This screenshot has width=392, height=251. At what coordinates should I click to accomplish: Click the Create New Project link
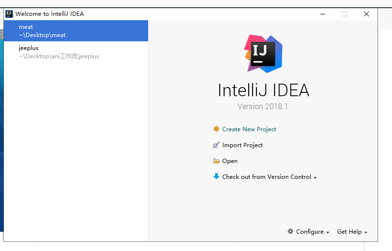pos(249,129)
